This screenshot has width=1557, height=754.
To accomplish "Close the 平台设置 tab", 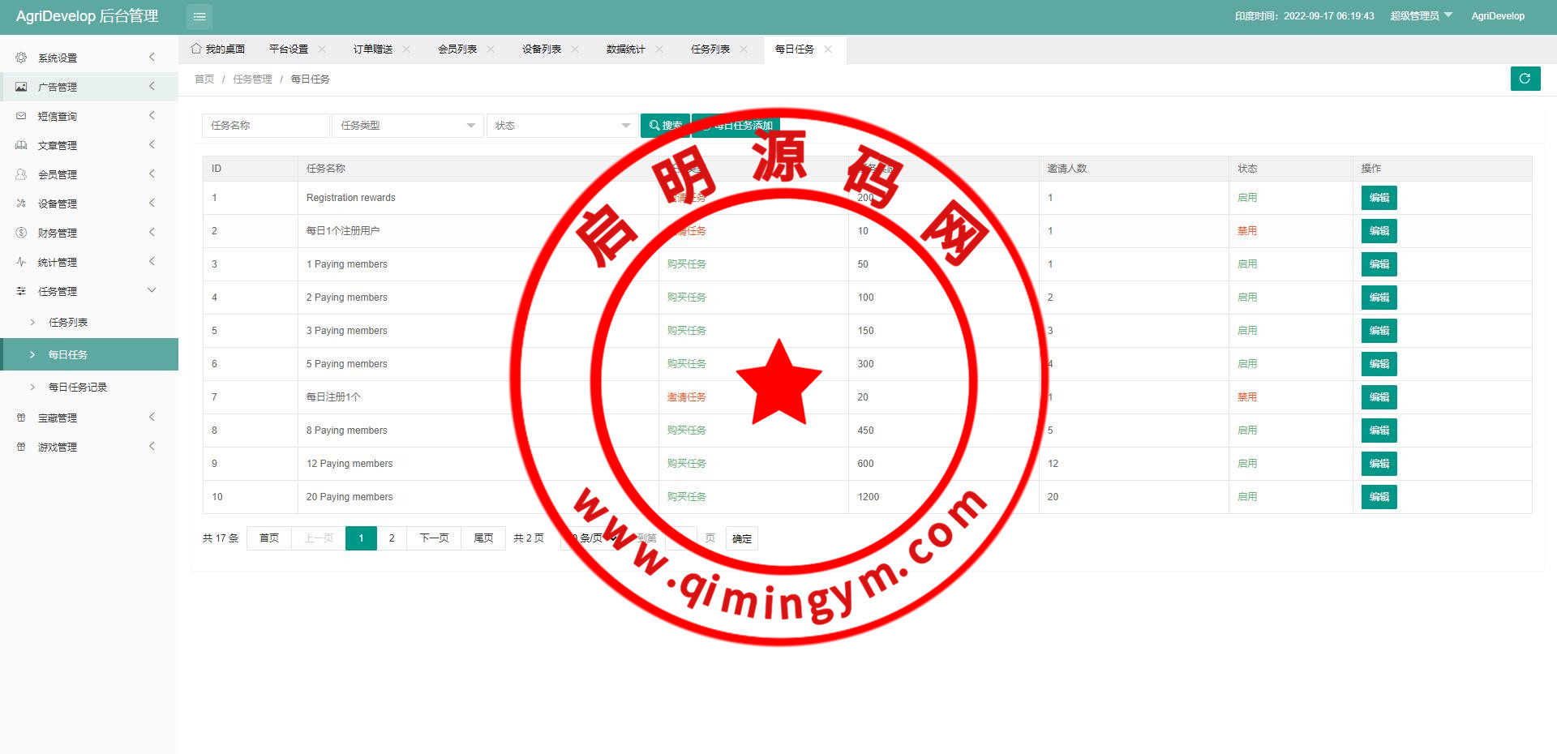I will pyautogui.click(x=322, y=49).
